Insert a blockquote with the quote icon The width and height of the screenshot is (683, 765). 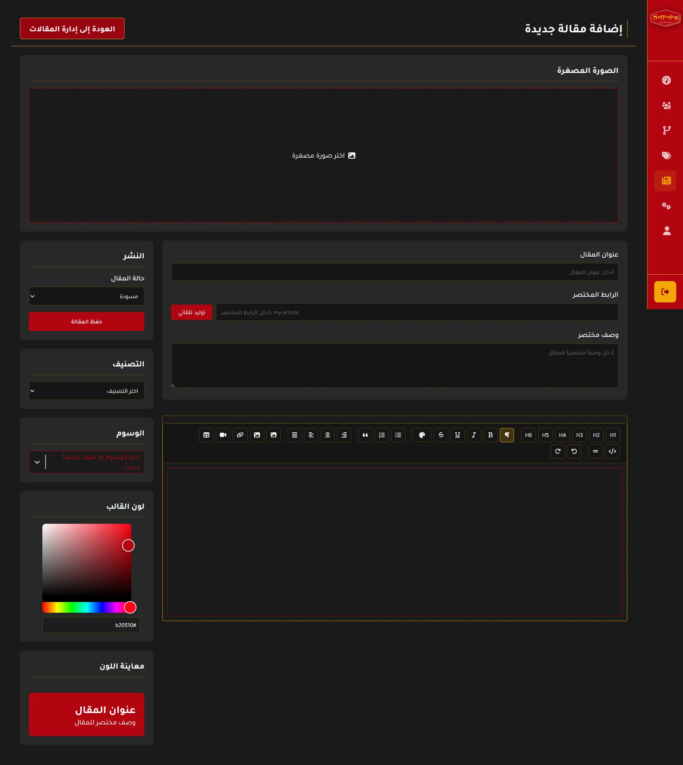point(365,435)
